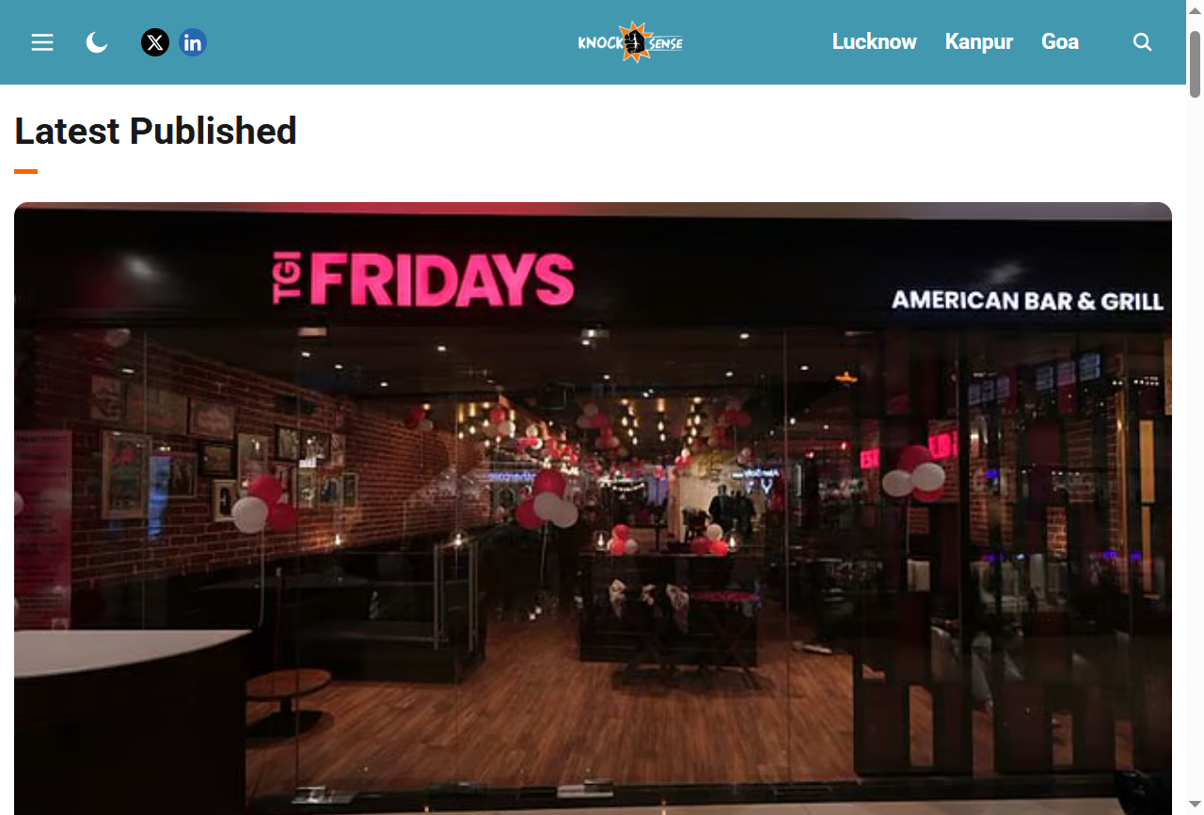Screen dimensions: 1204x815
Task: Open the hamburger navigation menu
Action: 42,42
